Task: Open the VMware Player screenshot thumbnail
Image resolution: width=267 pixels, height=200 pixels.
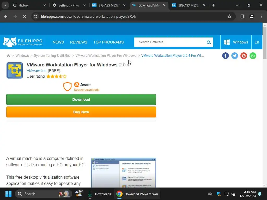Action: point(124,173)
